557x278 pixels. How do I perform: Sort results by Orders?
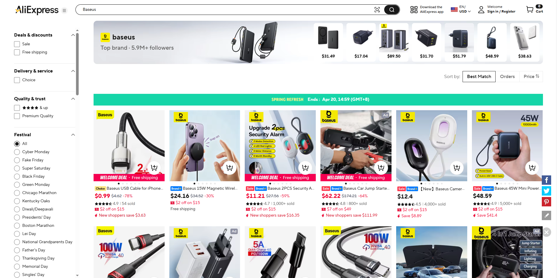click(507, 77)
